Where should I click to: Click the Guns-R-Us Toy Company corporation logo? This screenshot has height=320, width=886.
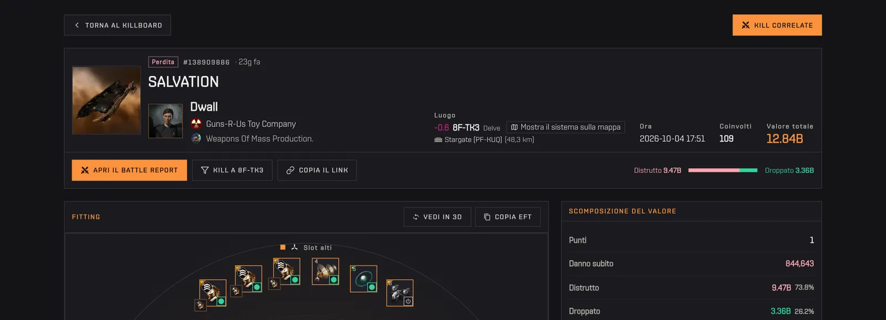[196, 123]
